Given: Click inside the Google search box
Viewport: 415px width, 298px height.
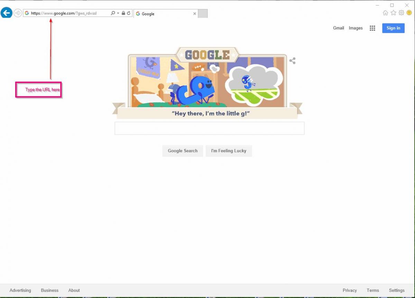Looking at the screenshot, I should point(210,128).
